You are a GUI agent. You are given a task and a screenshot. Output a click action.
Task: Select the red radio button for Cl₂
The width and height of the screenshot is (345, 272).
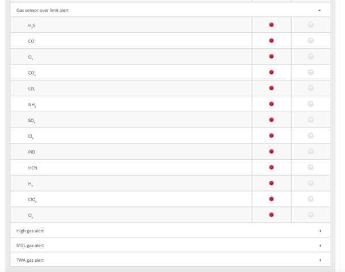coord(271,135)
